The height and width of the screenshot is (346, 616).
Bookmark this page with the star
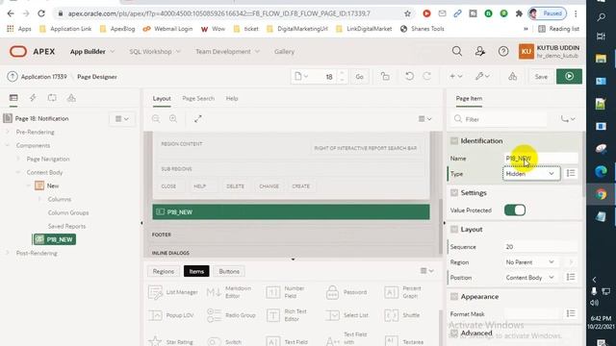coord(407,13)
